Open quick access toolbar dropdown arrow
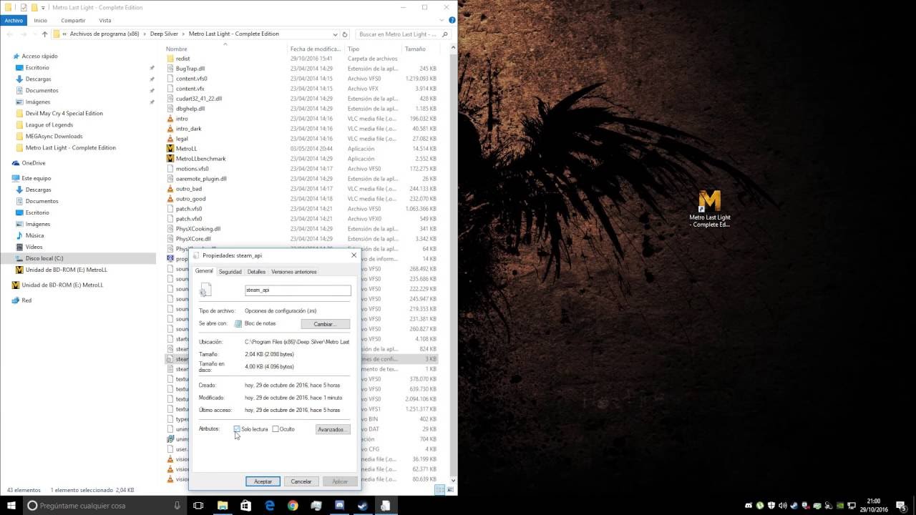Screen dimensions: 916x515 tap(44, 7)
